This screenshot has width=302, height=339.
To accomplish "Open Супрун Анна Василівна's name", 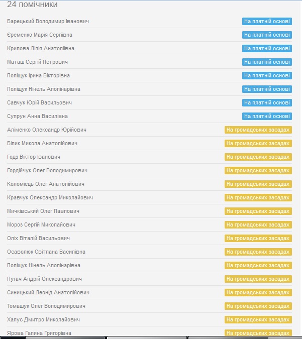I will coord(37,117).
